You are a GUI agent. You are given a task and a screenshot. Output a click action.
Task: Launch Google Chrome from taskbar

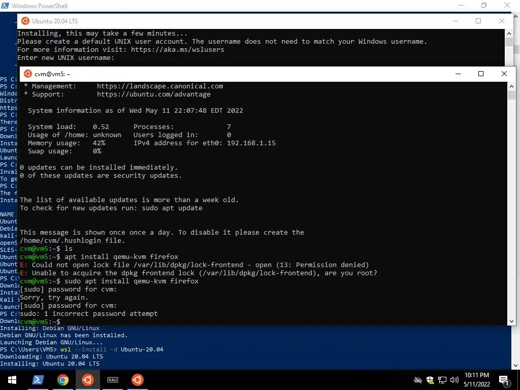tap(62, 380)
